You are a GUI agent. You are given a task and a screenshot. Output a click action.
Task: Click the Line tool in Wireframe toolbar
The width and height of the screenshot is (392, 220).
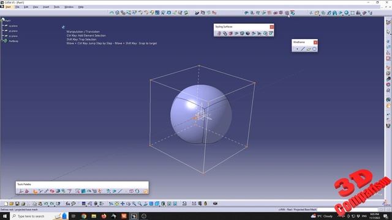(x=303, y=49)
